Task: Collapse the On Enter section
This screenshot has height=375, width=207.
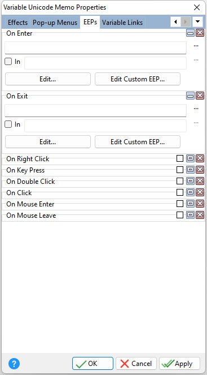Action: tap(190, 33)
